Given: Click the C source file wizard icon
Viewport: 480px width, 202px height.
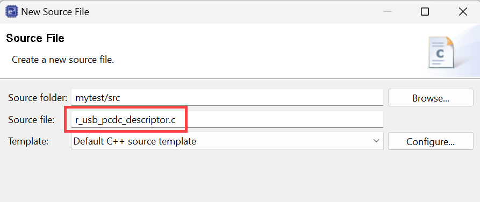Looking at the screenshot, I should click(x=441, y=52).
